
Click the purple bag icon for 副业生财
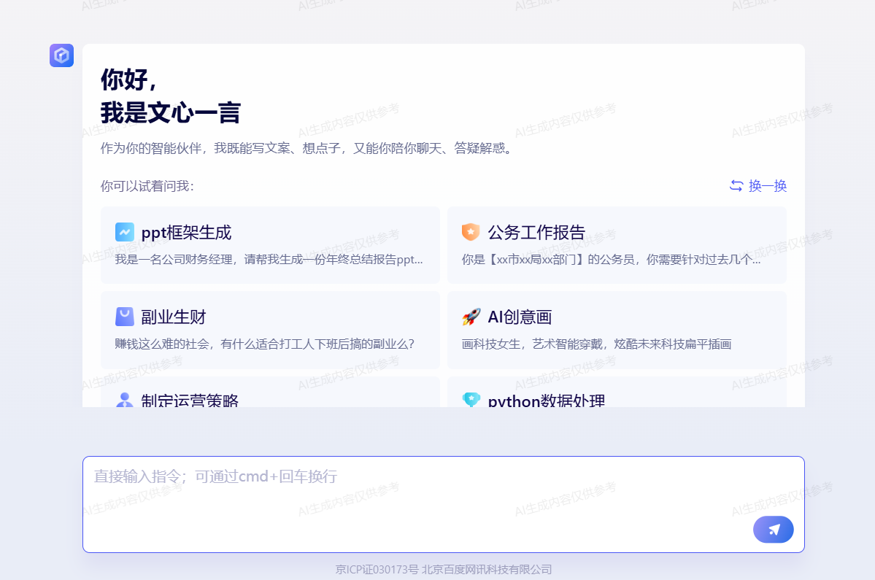[125, 316]
